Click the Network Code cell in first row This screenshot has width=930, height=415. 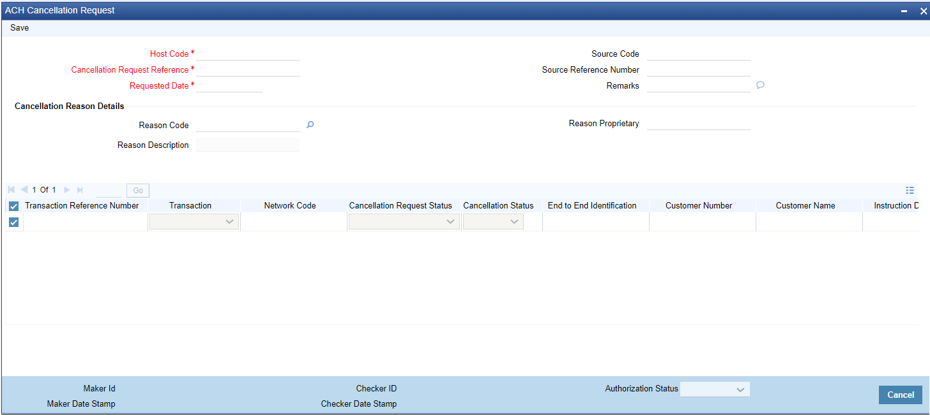pos(294,222)
